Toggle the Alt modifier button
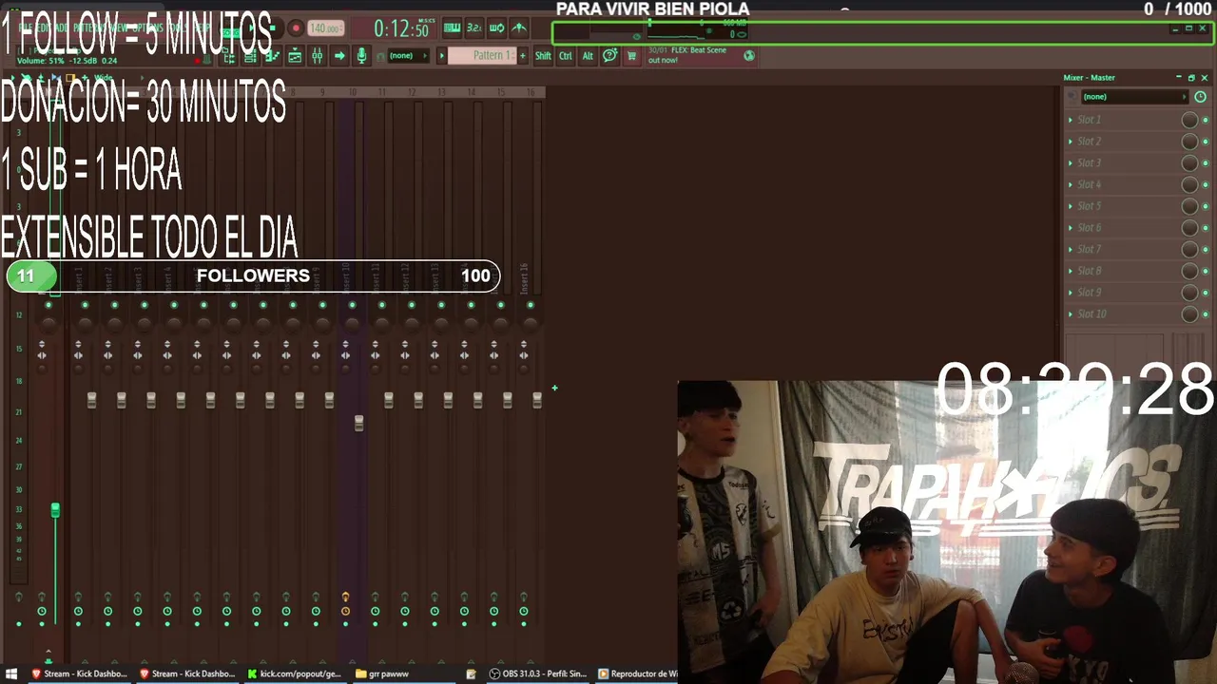The width and height of the screenshot is (1217, 684). pos(588,56)
